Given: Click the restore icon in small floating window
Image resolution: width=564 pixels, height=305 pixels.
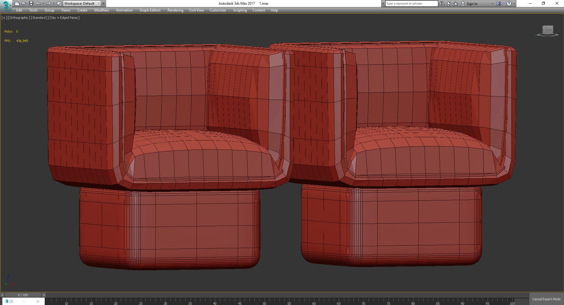Looking at the screenshot, I should pyautogui.click(x=11, y=301).
